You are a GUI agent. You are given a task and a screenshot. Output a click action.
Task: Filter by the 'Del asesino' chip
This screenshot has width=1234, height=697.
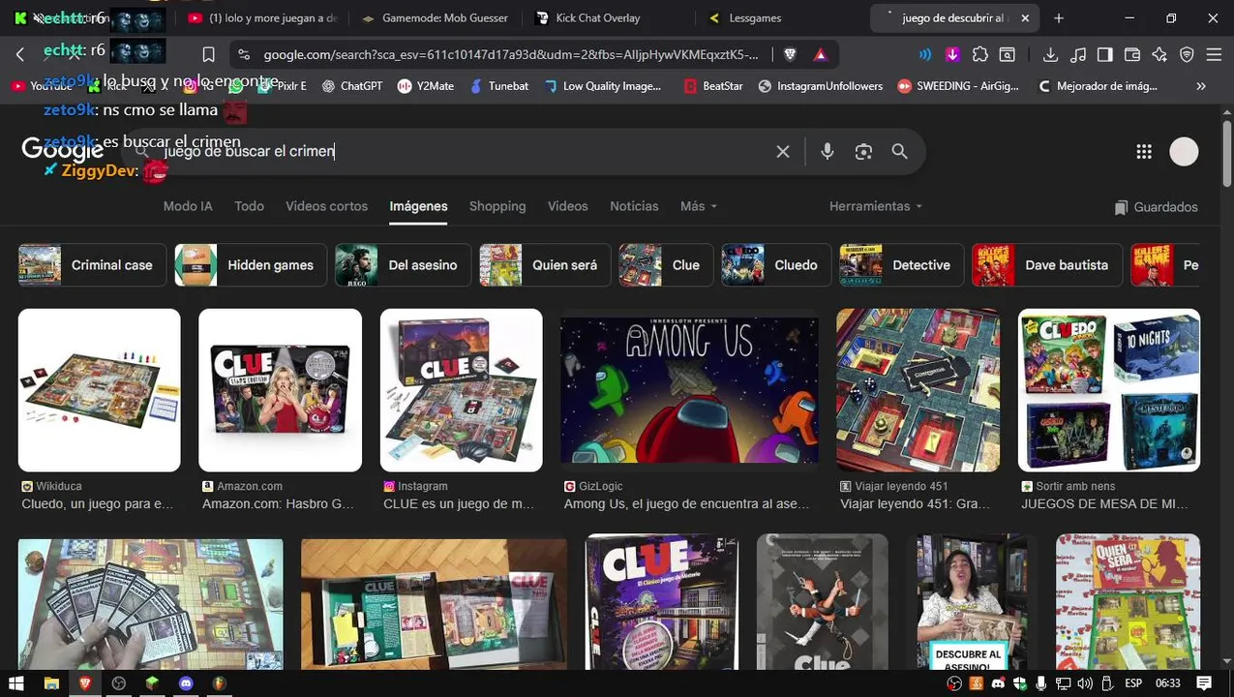tap(403, 265)
